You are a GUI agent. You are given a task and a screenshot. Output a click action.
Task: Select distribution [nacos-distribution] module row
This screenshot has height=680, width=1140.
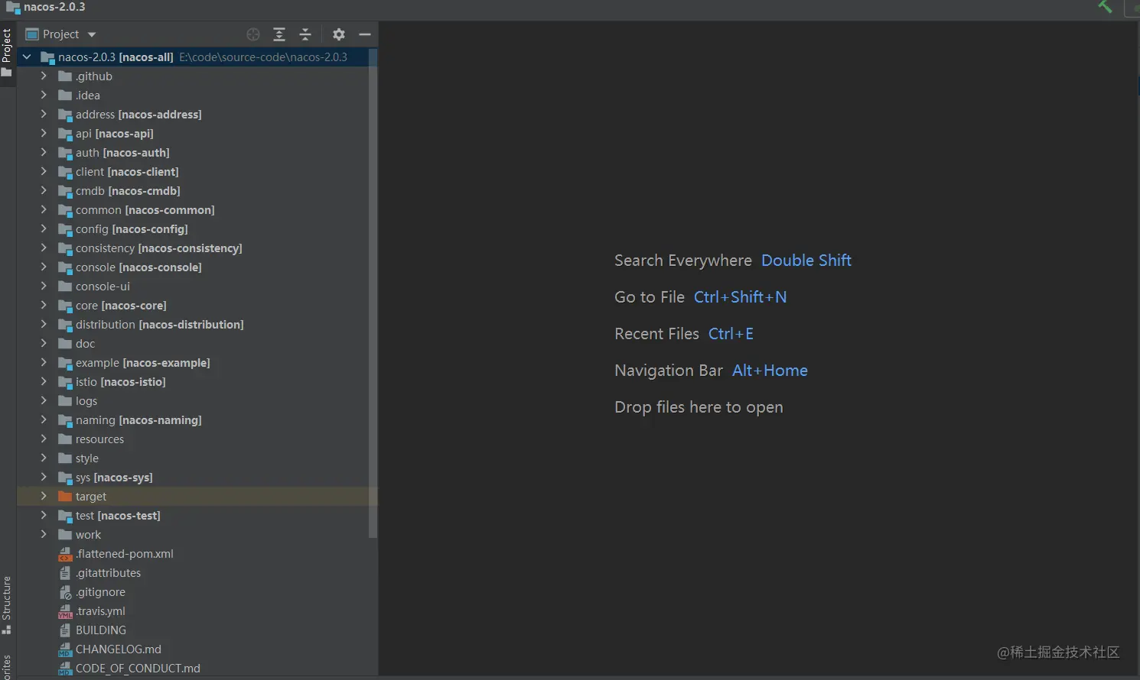click(x=193, y=325)
